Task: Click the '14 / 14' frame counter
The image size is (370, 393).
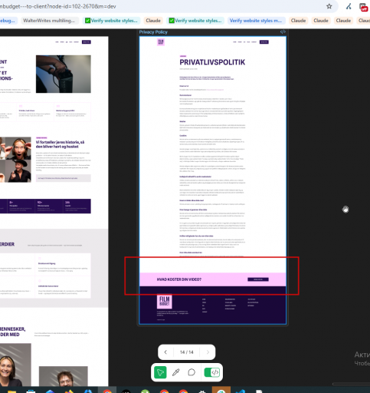Action: (x=187, y=352)
